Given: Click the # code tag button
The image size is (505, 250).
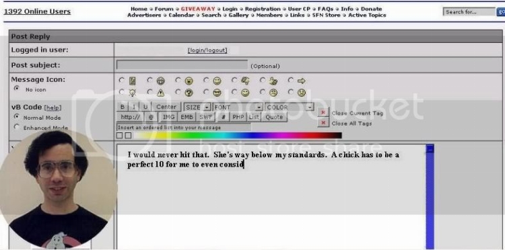Looking at the screenshot, I should [224, 117].
